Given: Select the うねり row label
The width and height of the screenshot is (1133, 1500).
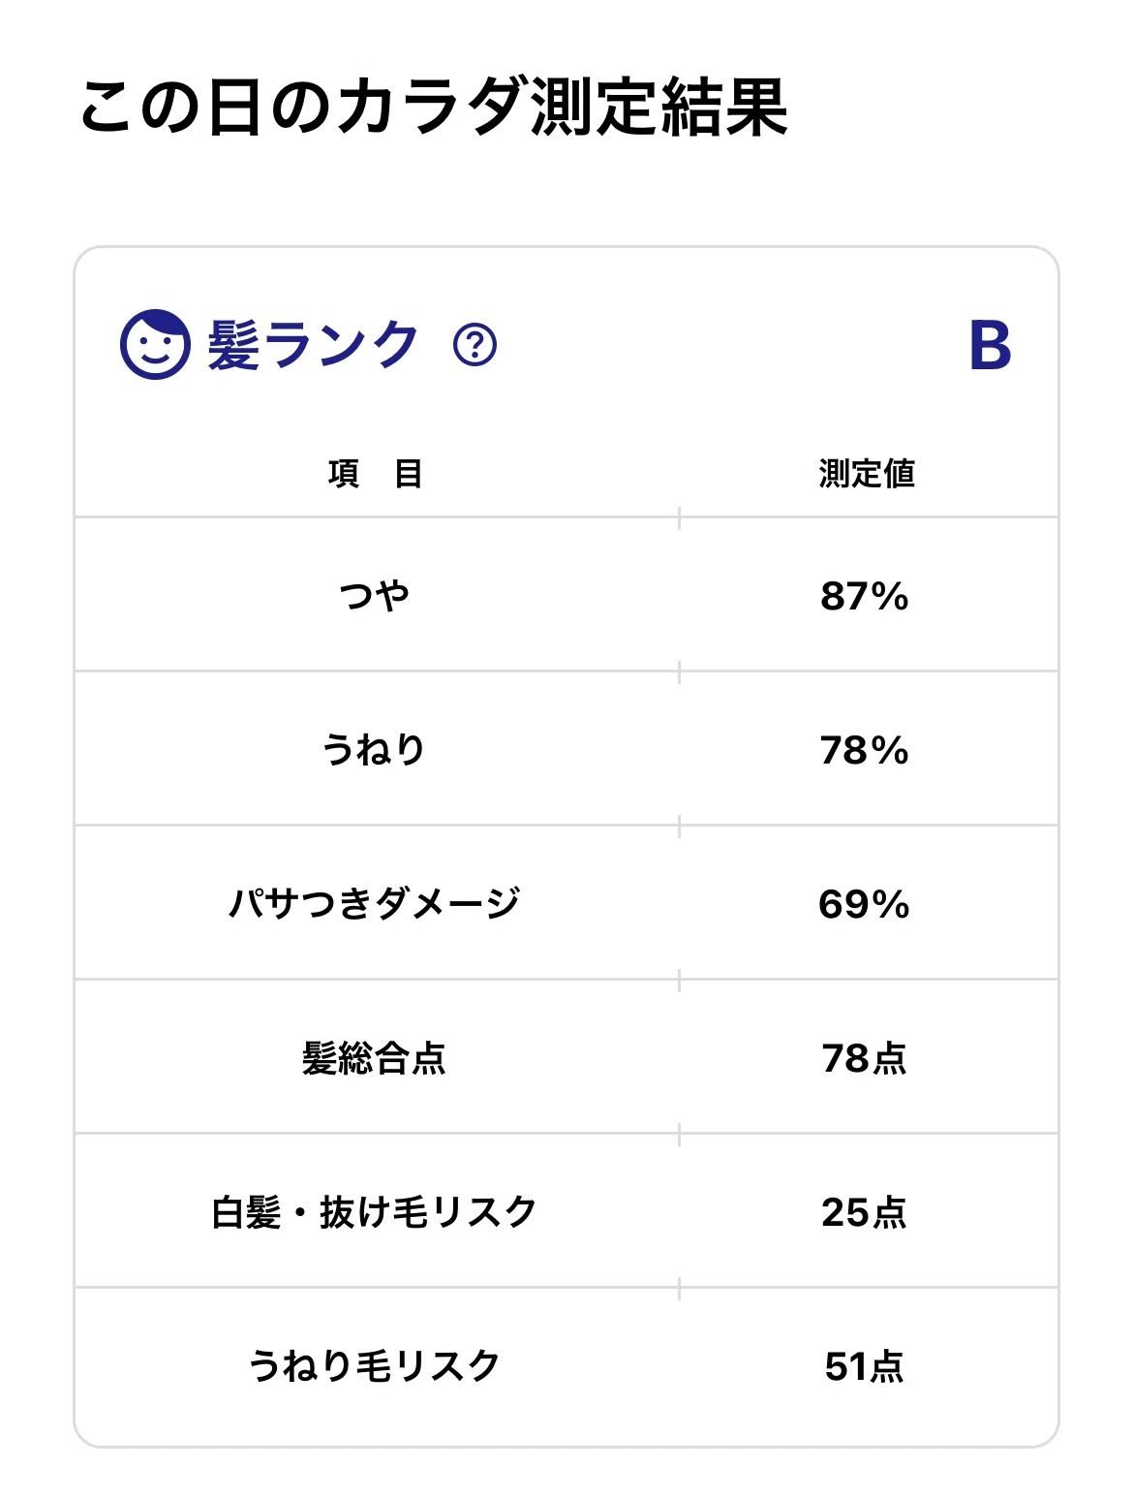Looking at the screenshot, I should coord(375,749).
